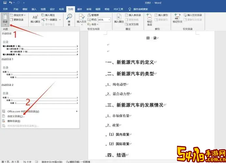This screenshot has width=226, height=163.
Task: Click the 操作说明搜索 lightbulb search box
Action: coord(138,9)
